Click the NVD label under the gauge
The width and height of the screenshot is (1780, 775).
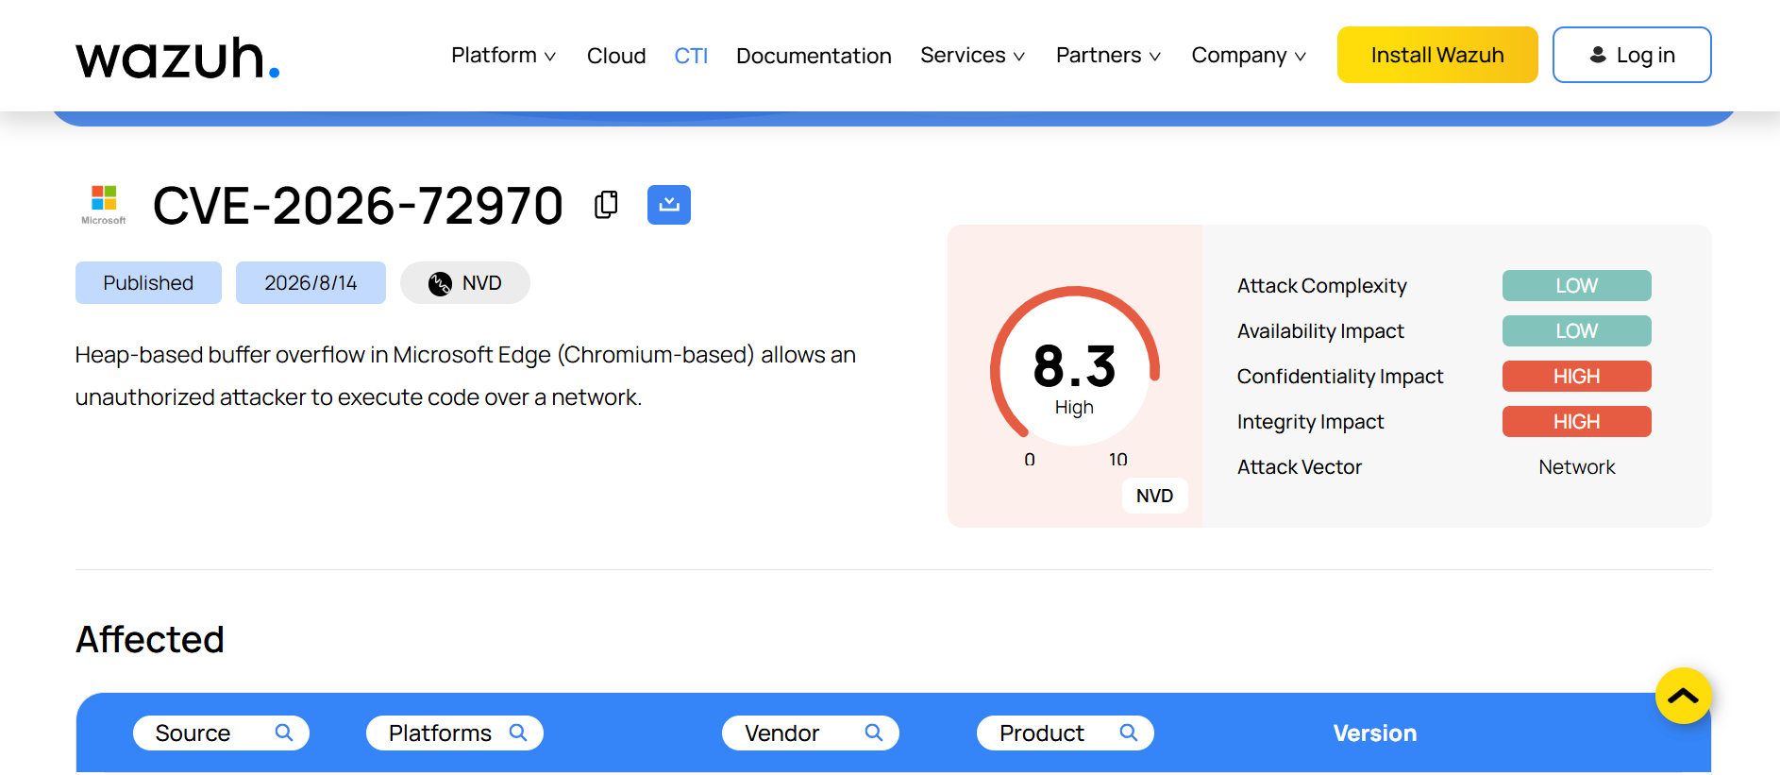(x=1154, y=496)
